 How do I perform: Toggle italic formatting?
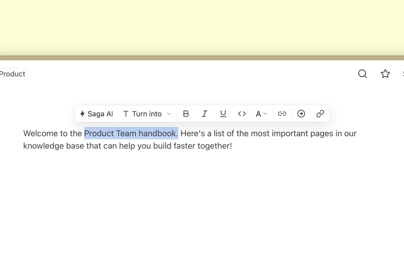204,113
